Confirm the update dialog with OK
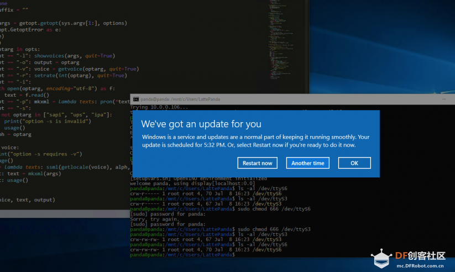 [x=354, y=163]
